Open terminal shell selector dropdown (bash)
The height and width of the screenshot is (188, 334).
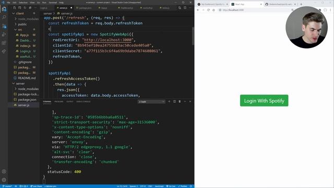(x=151, y=102)
